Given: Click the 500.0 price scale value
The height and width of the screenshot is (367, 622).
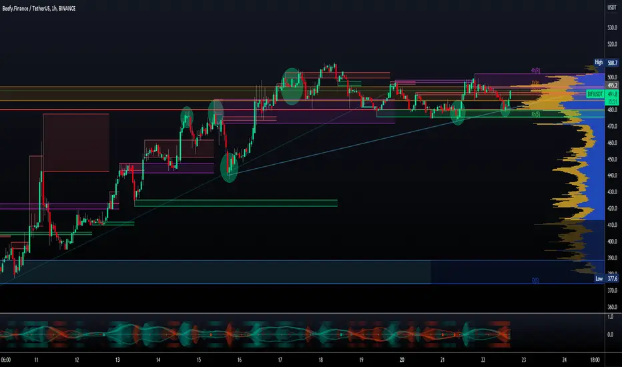Looking at the screenshot, I should point(612,77).
